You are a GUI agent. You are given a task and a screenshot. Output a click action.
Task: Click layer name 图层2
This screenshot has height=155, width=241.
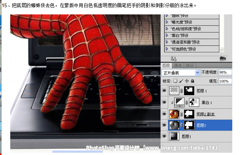pyautogui.click(x=202, y=125)
